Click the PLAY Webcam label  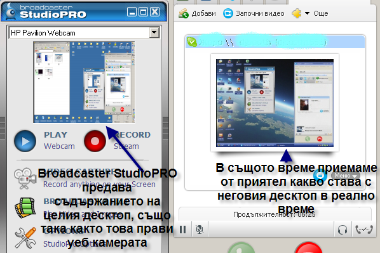59,141
